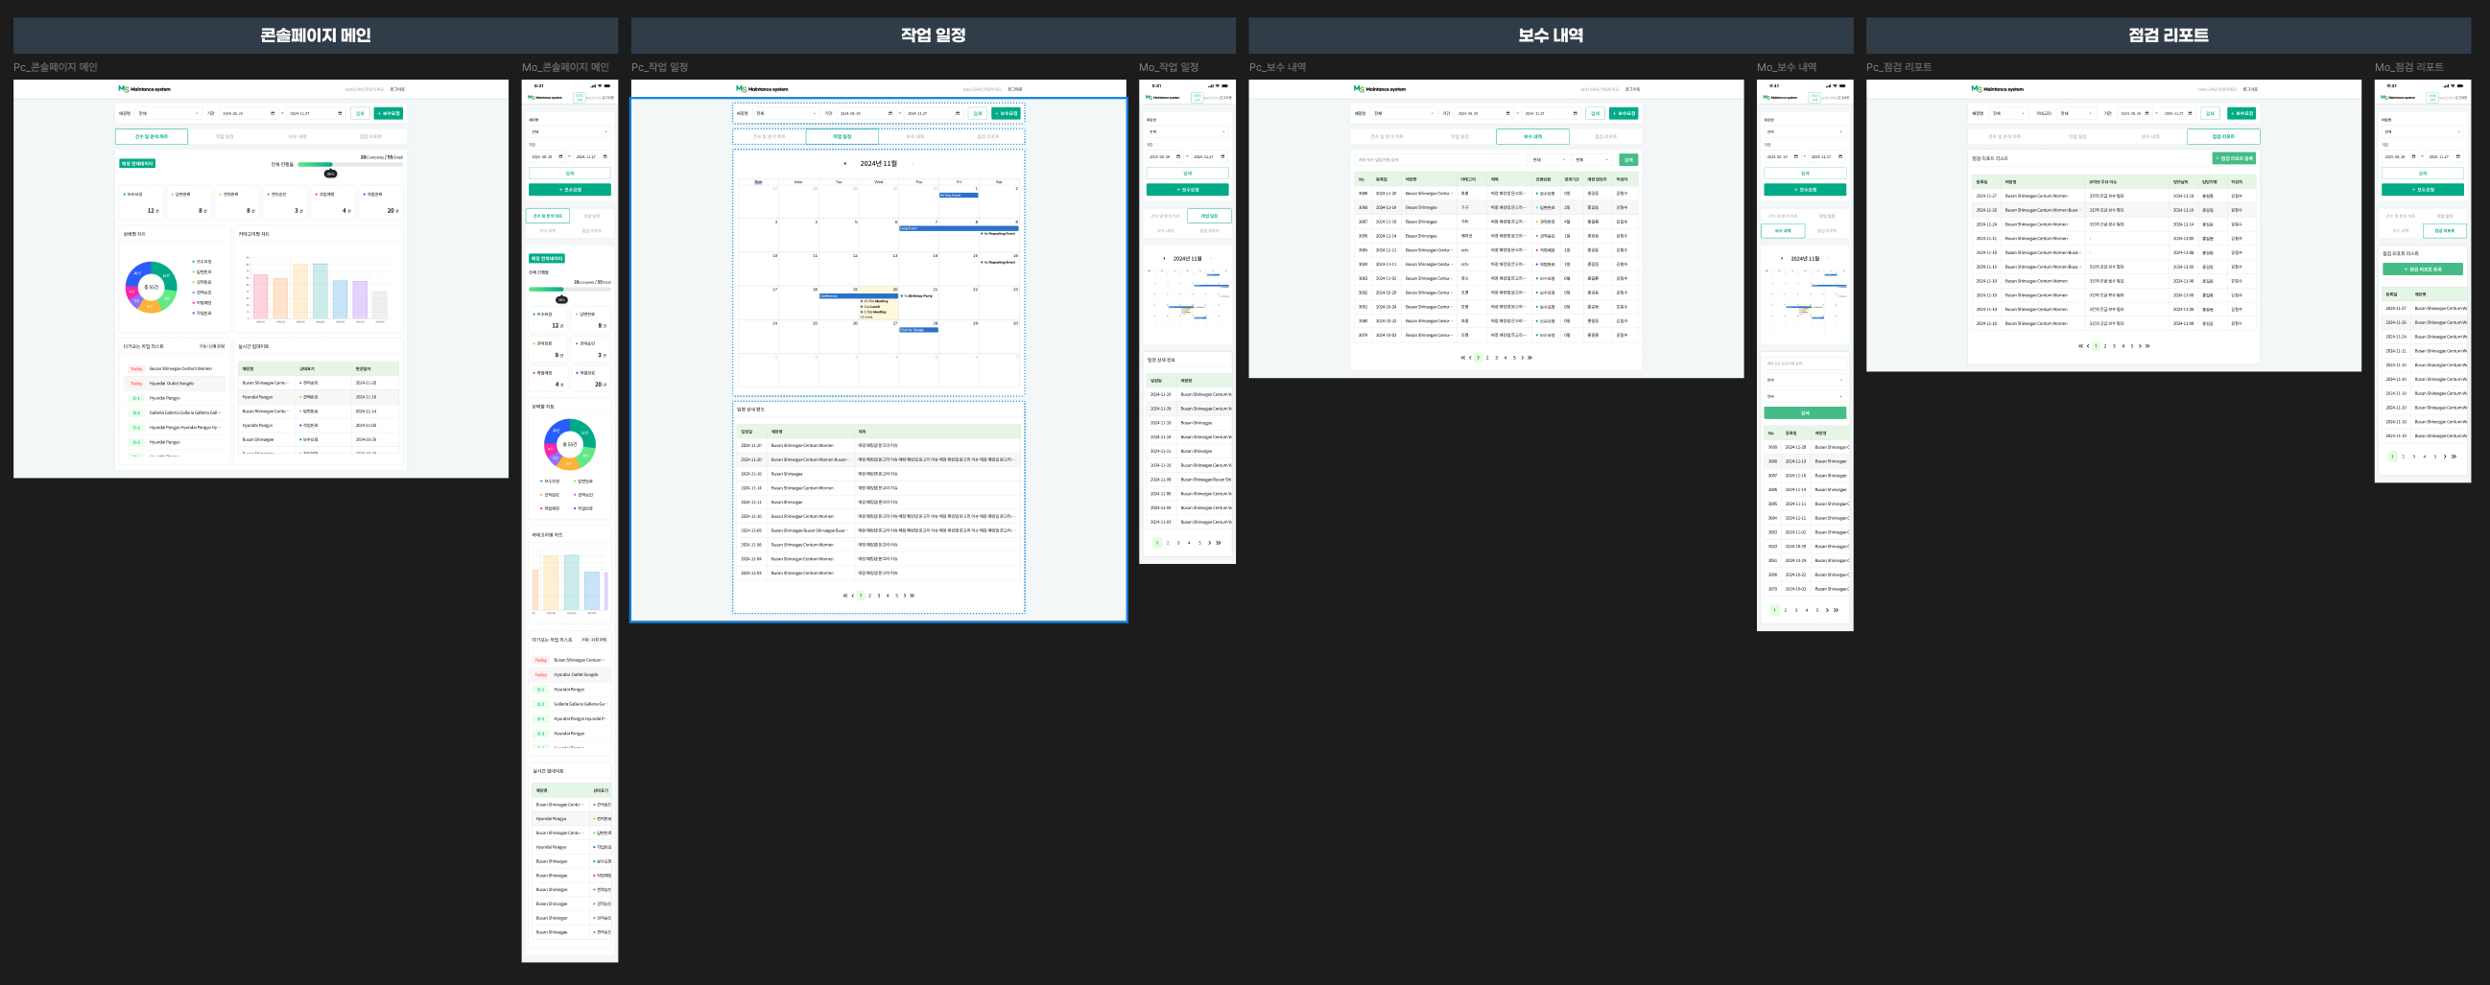
Task: Click first-page double arrow in Pc_점검 리포트 pagination
Action: coord(2080,346)
